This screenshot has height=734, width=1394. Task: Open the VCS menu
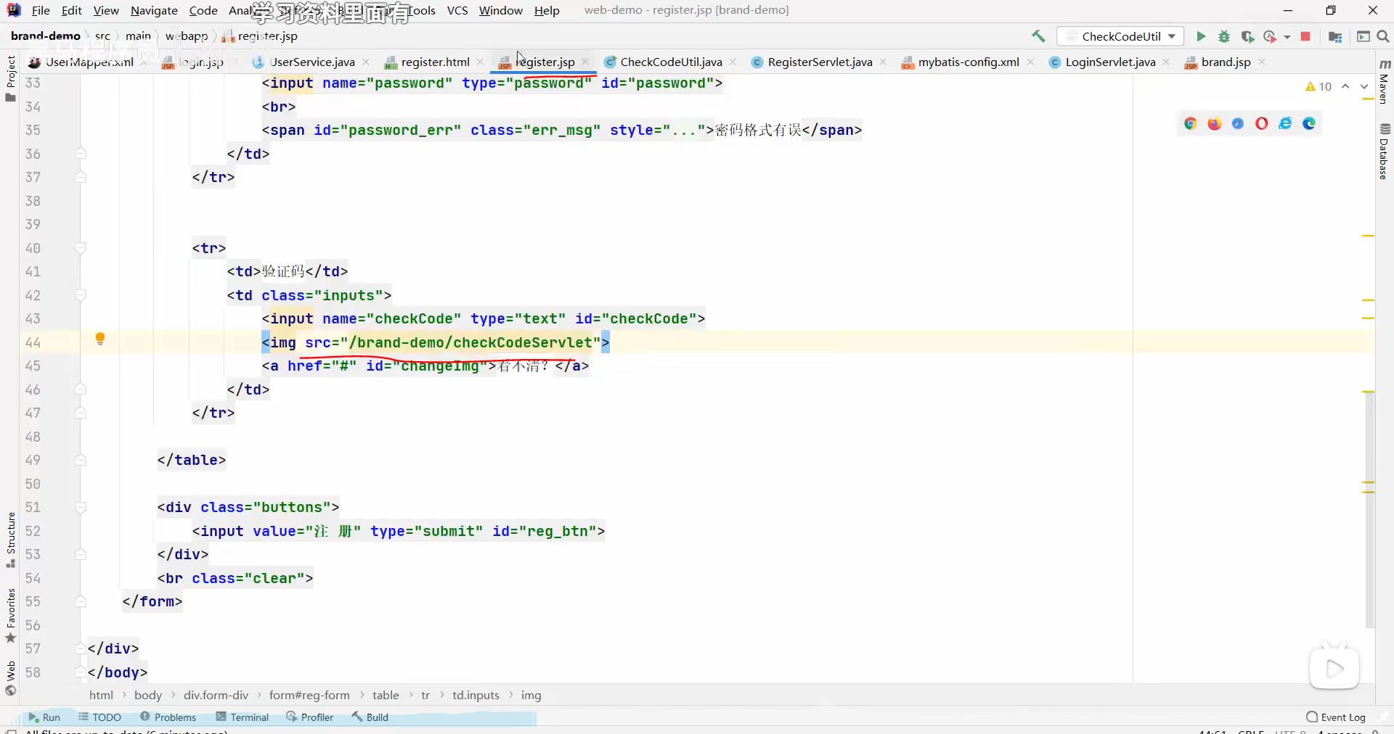pyautogui.click(x=457, y=10)
